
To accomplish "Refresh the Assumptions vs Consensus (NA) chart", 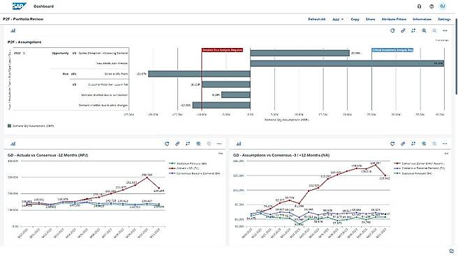I will [392, 144].
